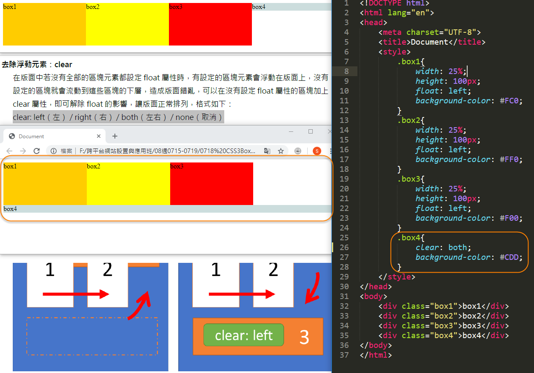Click the yellow box2 block in browser

(x=128, y=184)
